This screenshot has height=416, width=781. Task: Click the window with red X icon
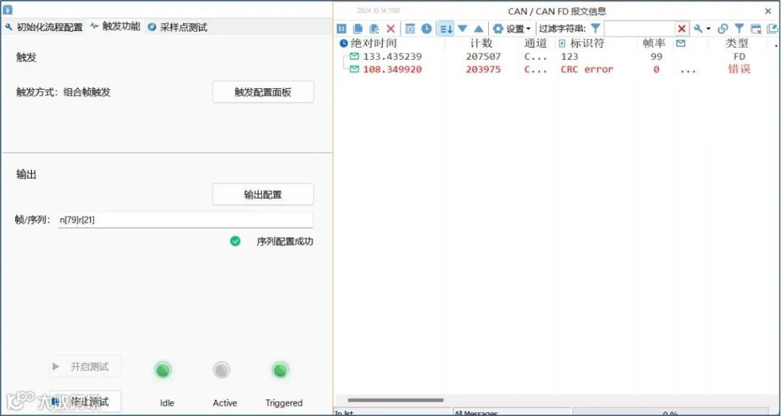(x=756, y=29)
